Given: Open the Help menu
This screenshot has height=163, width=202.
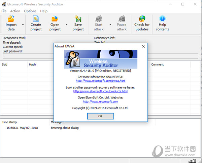Looking at the screenshot, I should tap(44, 11).
